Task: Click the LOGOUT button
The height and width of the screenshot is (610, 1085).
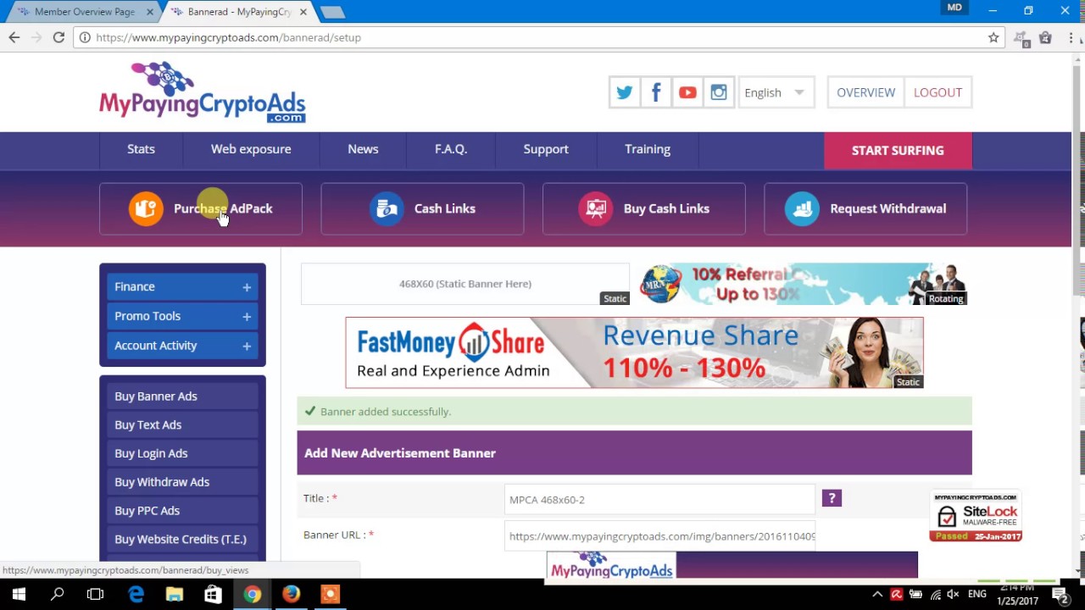Action: (938, 92)
